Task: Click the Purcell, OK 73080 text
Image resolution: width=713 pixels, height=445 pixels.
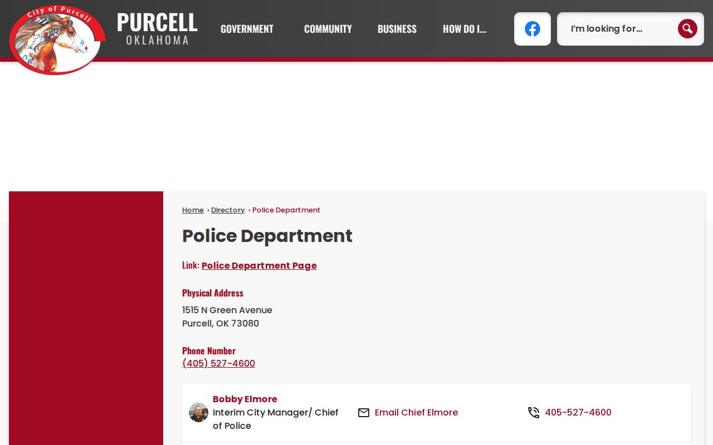Action: [221, 324]
